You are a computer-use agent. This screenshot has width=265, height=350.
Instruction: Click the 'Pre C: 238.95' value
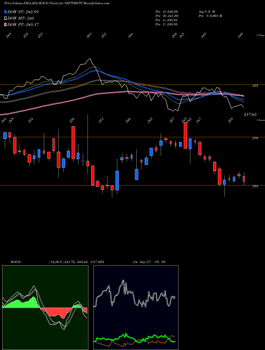[x=166, y=24]
